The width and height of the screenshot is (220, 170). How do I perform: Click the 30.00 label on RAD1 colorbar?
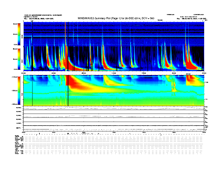pyautogui.click(x=15, y=59)
